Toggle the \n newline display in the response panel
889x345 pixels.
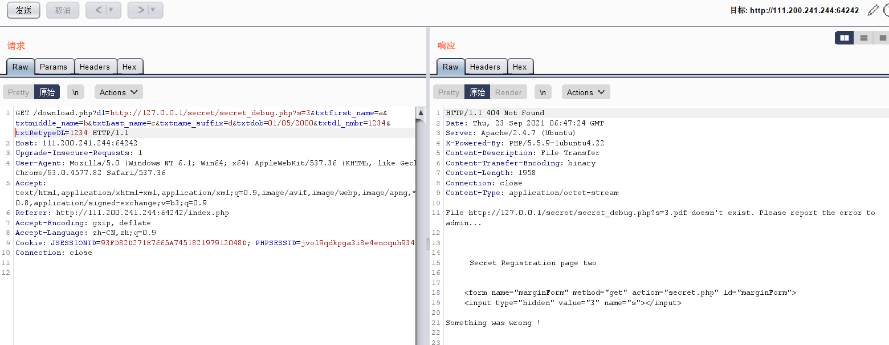543,92
